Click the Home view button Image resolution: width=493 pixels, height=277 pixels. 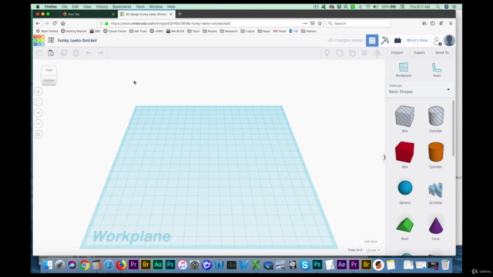39,92
